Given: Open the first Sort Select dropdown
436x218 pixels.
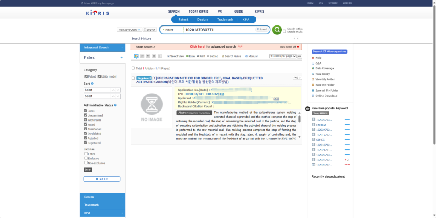Looking at the screenshot, I should tap(102, 90).
